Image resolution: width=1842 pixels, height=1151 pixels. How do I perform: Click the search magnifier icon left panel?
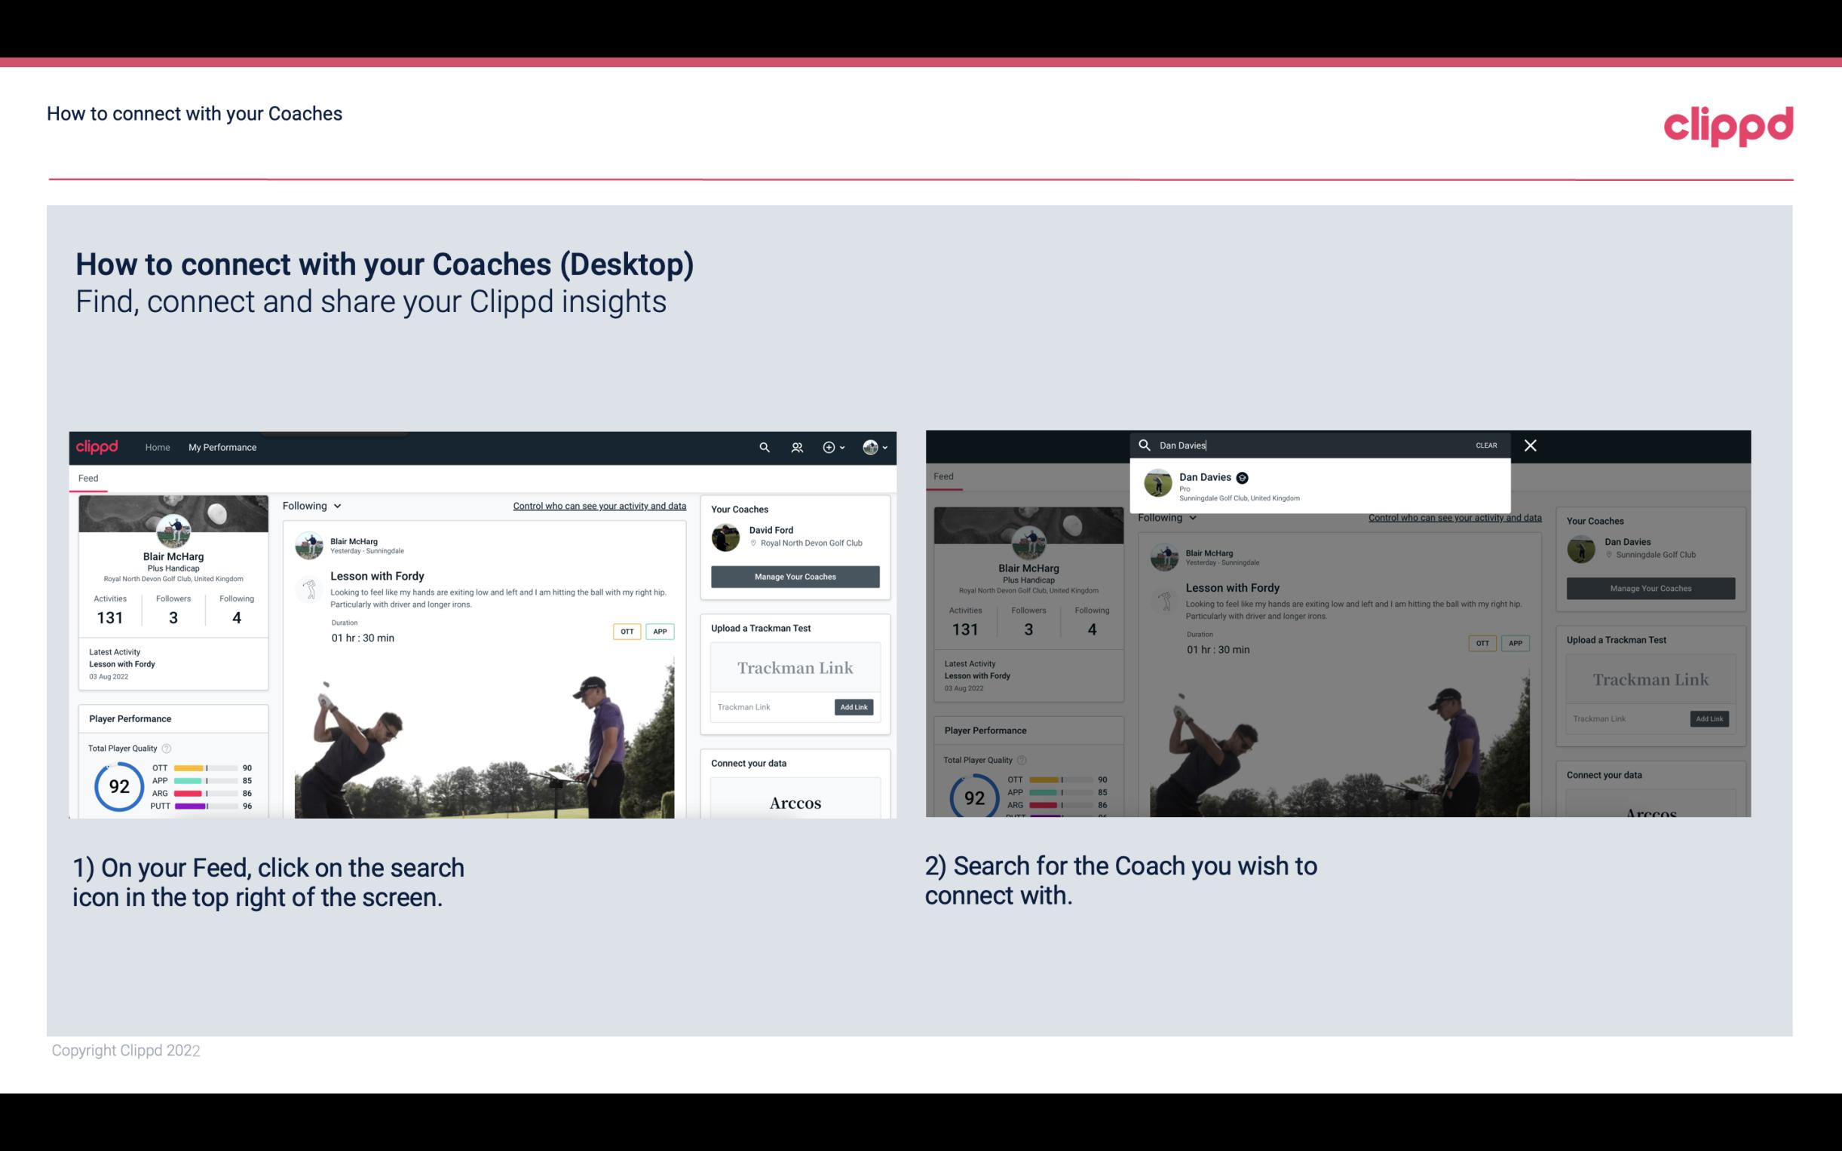tap(762, 447)
